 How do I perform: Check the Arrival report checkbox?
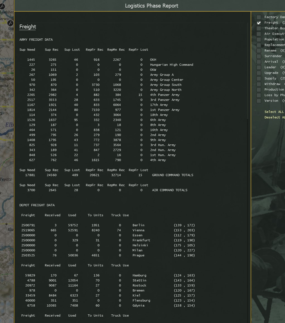click(259, 62)
